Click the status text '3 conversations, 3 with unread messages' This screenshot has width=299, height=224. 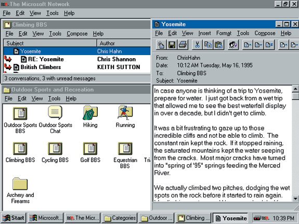(x=50, y=78)
